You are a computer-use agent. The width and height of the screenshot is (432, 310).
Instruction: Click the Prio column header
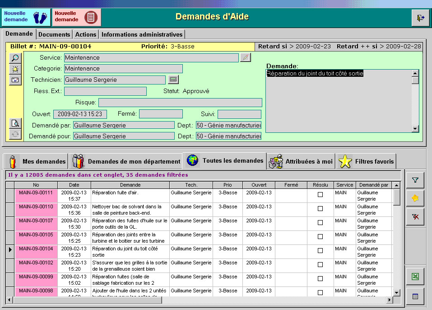[228, 185]
